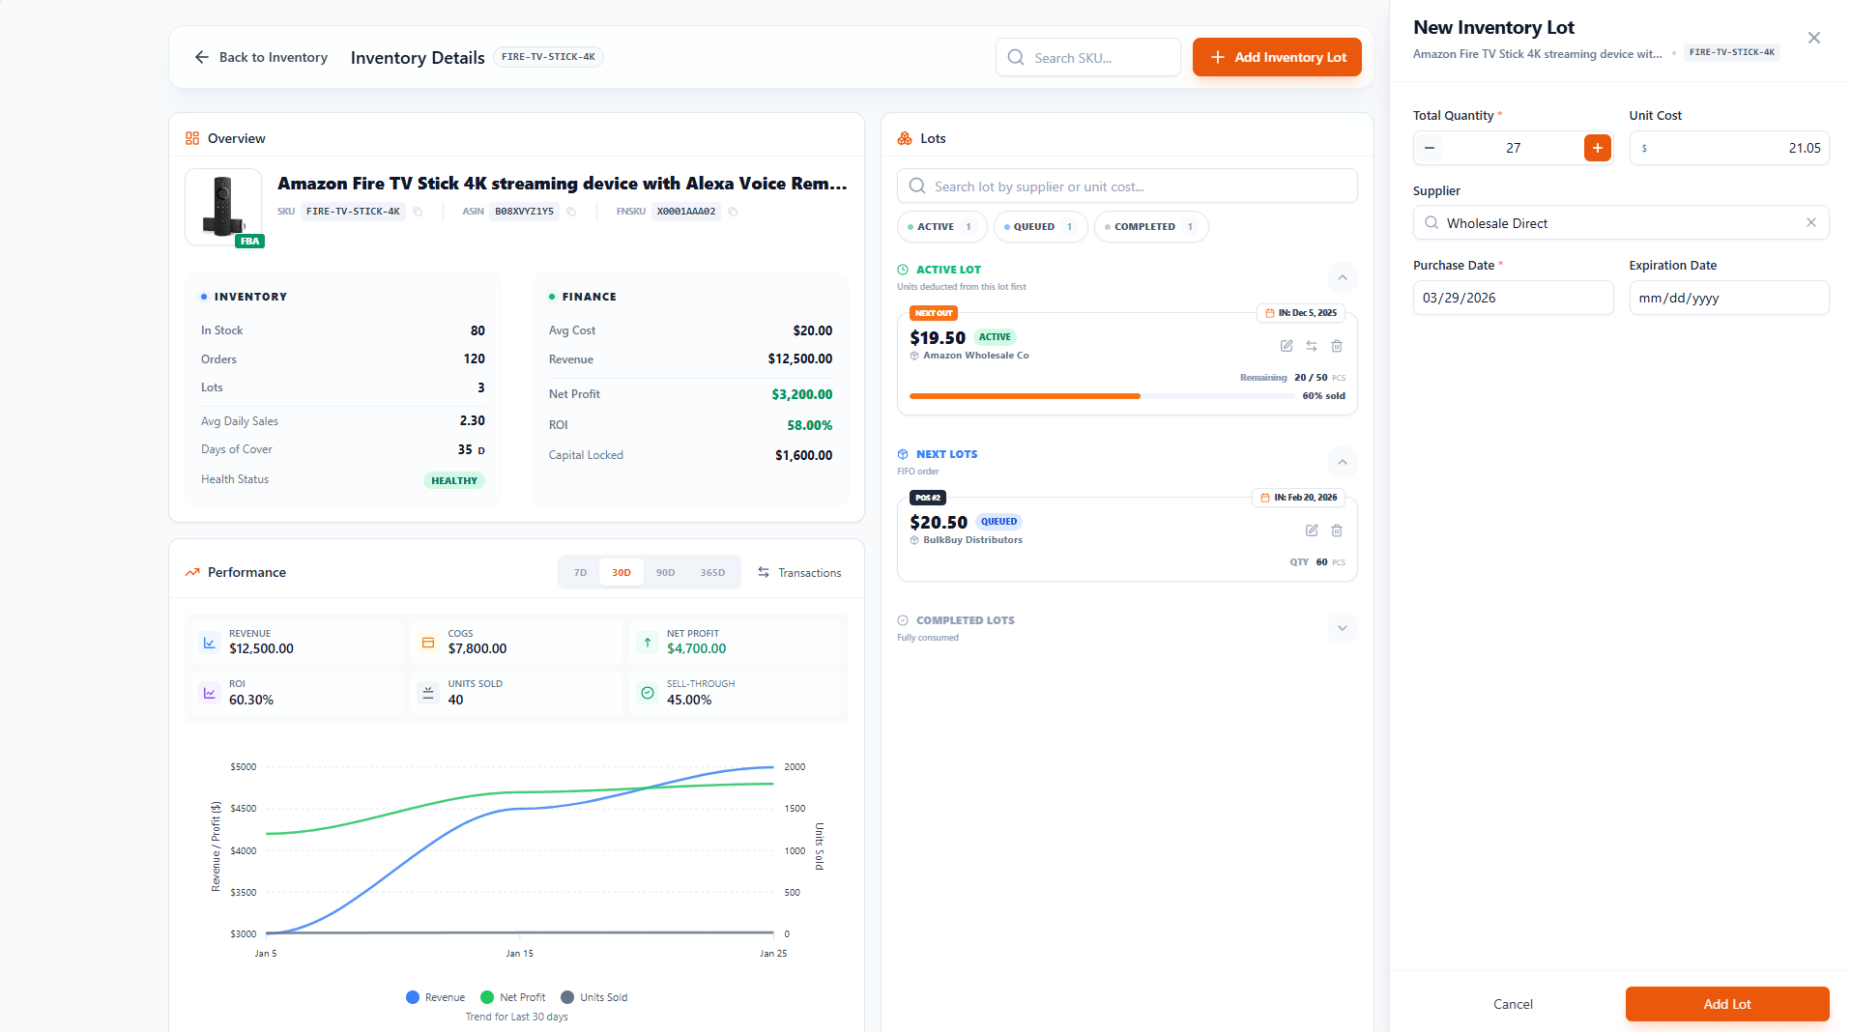Go back to Inventory

pos(261,58)
